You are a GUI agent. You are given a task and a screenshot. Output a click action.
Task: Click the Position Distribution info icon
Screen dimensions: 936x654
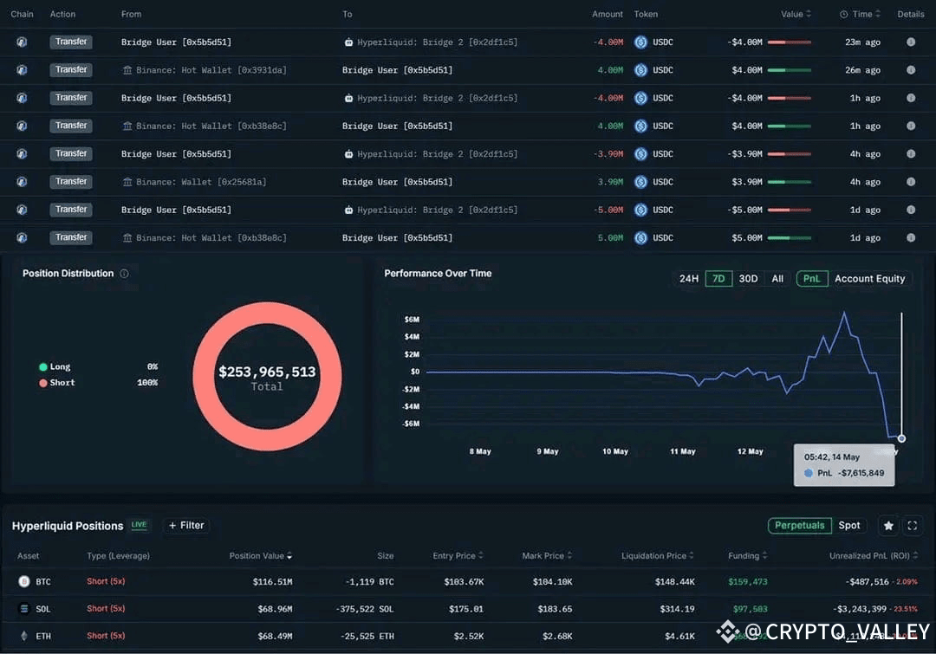pos(124,273)
